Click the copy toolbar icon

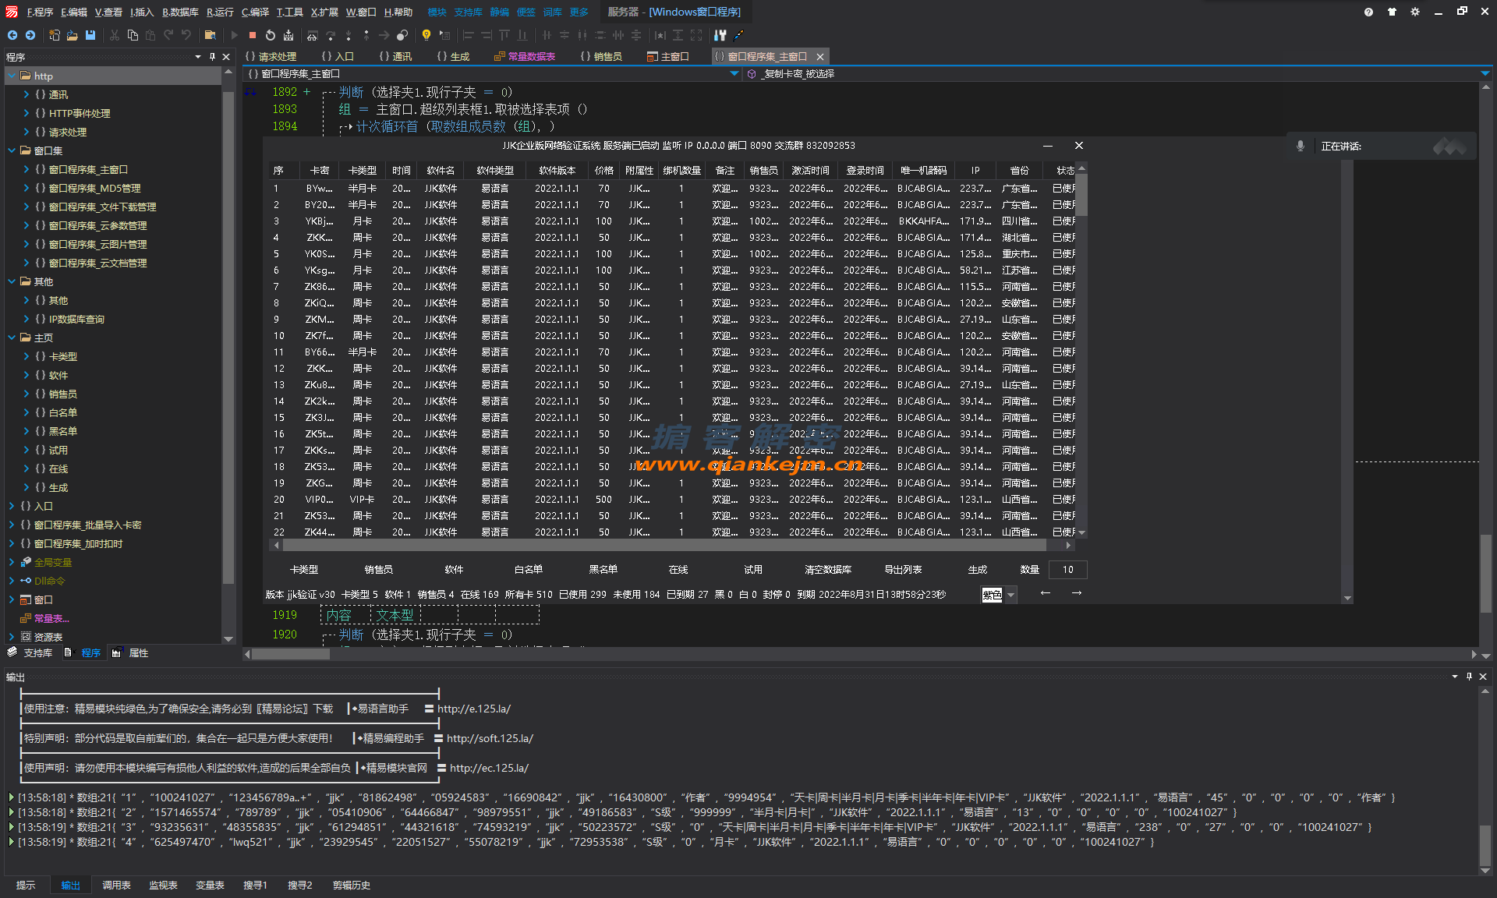click(x=133, y=35)
